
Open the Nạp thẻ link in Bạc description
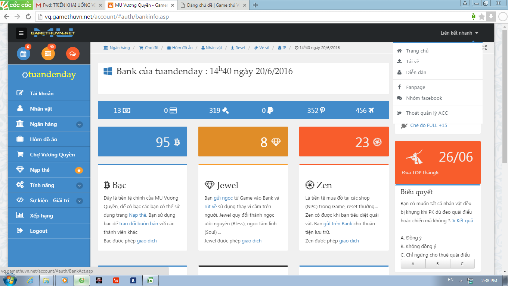pyautogui.click(x=137, y=215)
